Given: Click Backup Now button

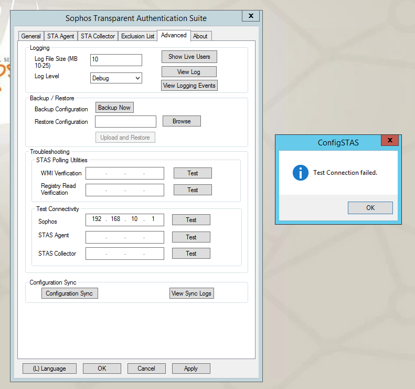Looking at the screenshot, I should (x=114, y=108).
